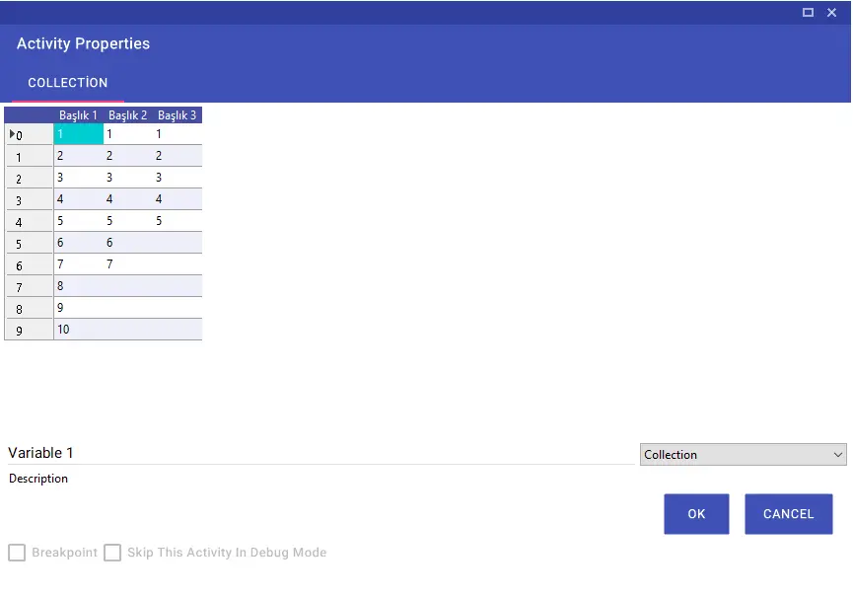The width and height of the screenshot is (853, 597).
Task: Select row header 4 in the grid
Action: pyautogui.click(x=30, y=221)
